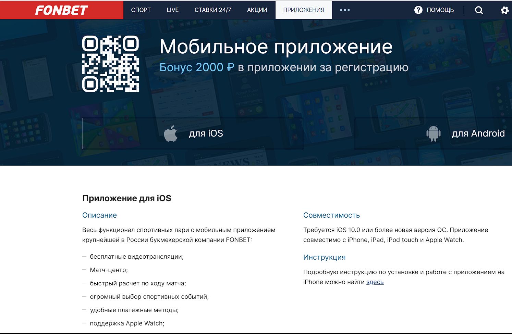Viewport: 512px width, 334px height.
Task: Open the search magnifier icon
Action: click(x=479, y=10)
